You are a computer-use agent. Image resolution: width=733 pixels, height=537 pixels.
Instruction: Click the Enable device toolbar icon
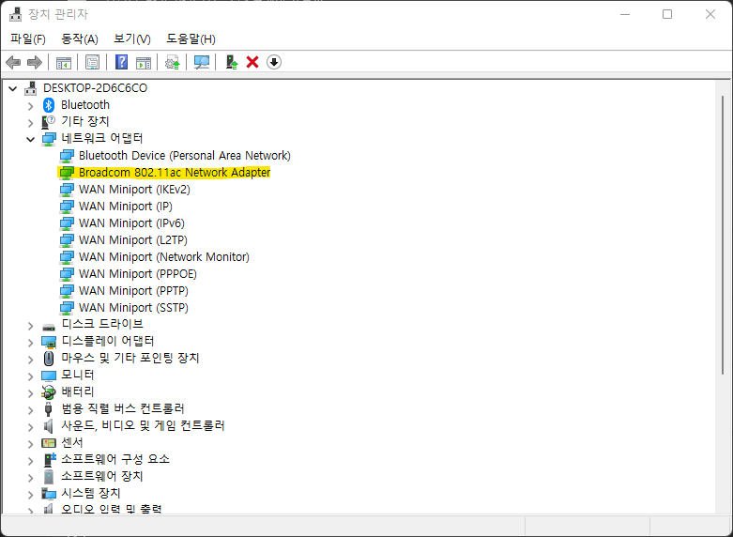tap(232, 62)
